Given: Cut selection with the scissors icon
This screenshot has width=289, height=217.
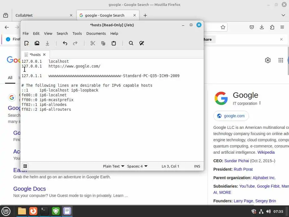Looking at the screenshot, I should [93, 43].
